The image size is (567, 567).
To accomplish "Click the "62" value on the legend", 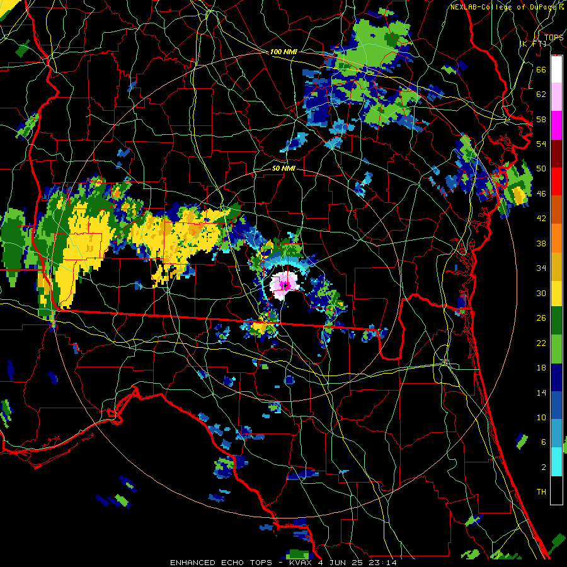I will click(x=541, y=94).
